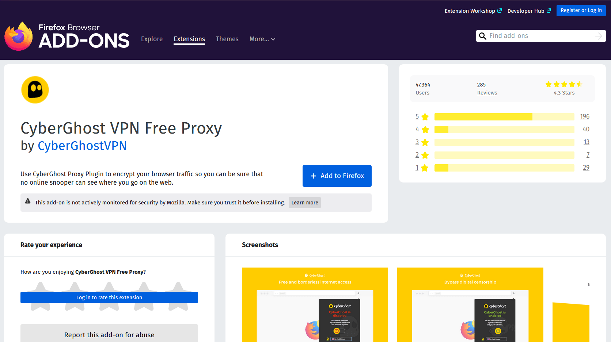The image size is (611, 342).
Task: Click the star icon in 1-star row
Action: point(425,168)
